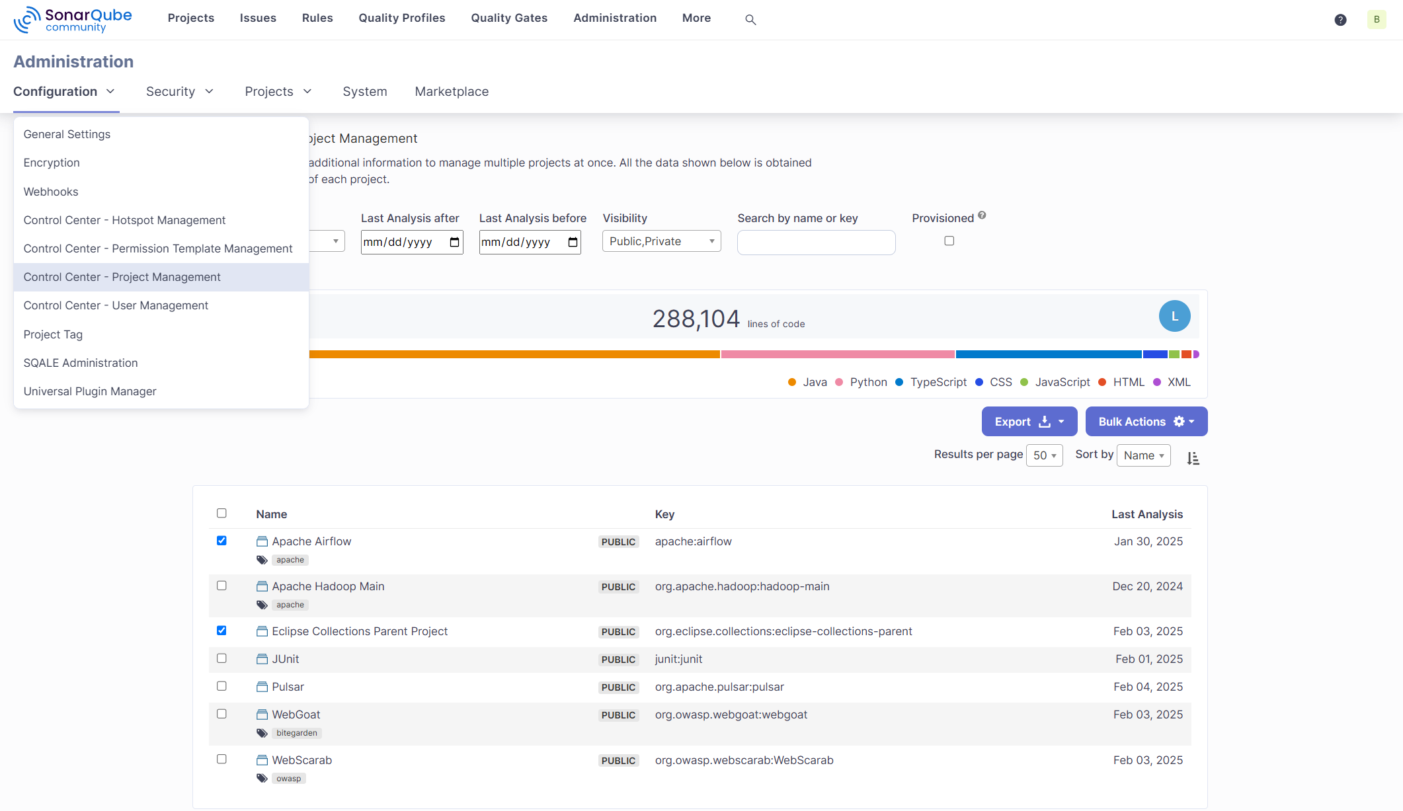Click the search magnifier icon in navbar
Viewport: 1403px width, 811px height.
[751, 19]
